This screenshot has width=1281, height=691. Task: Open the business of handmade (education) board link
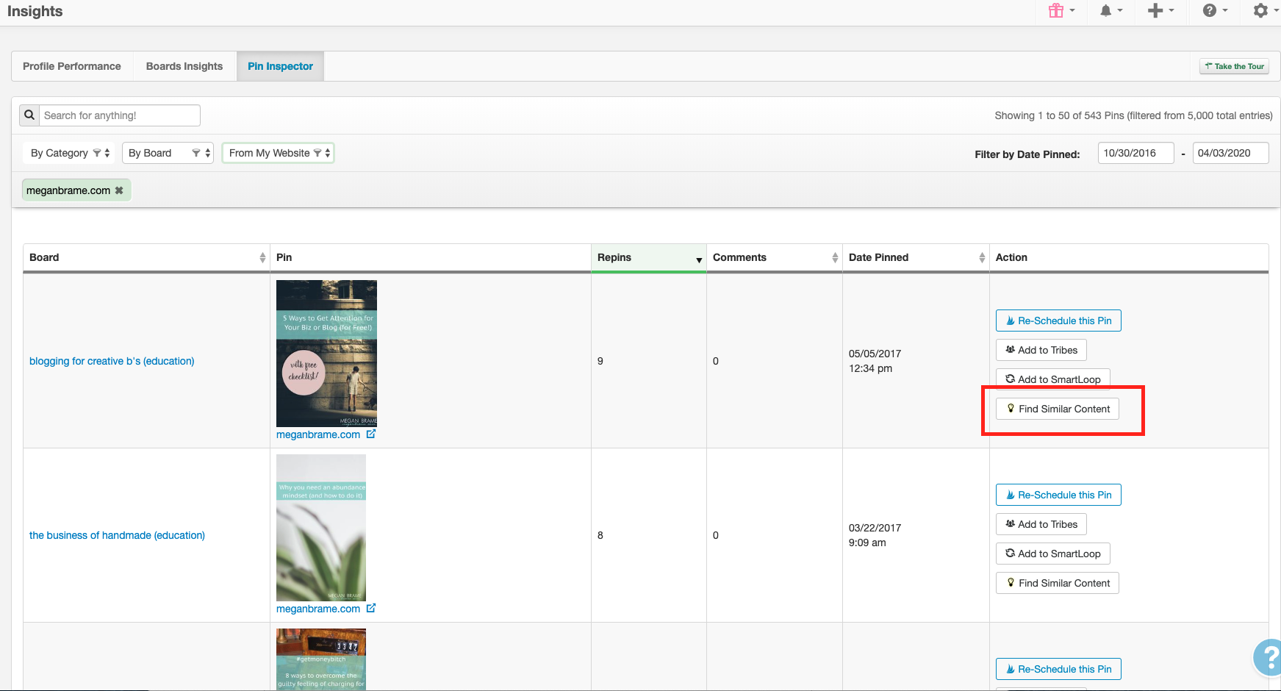[117, 535]
